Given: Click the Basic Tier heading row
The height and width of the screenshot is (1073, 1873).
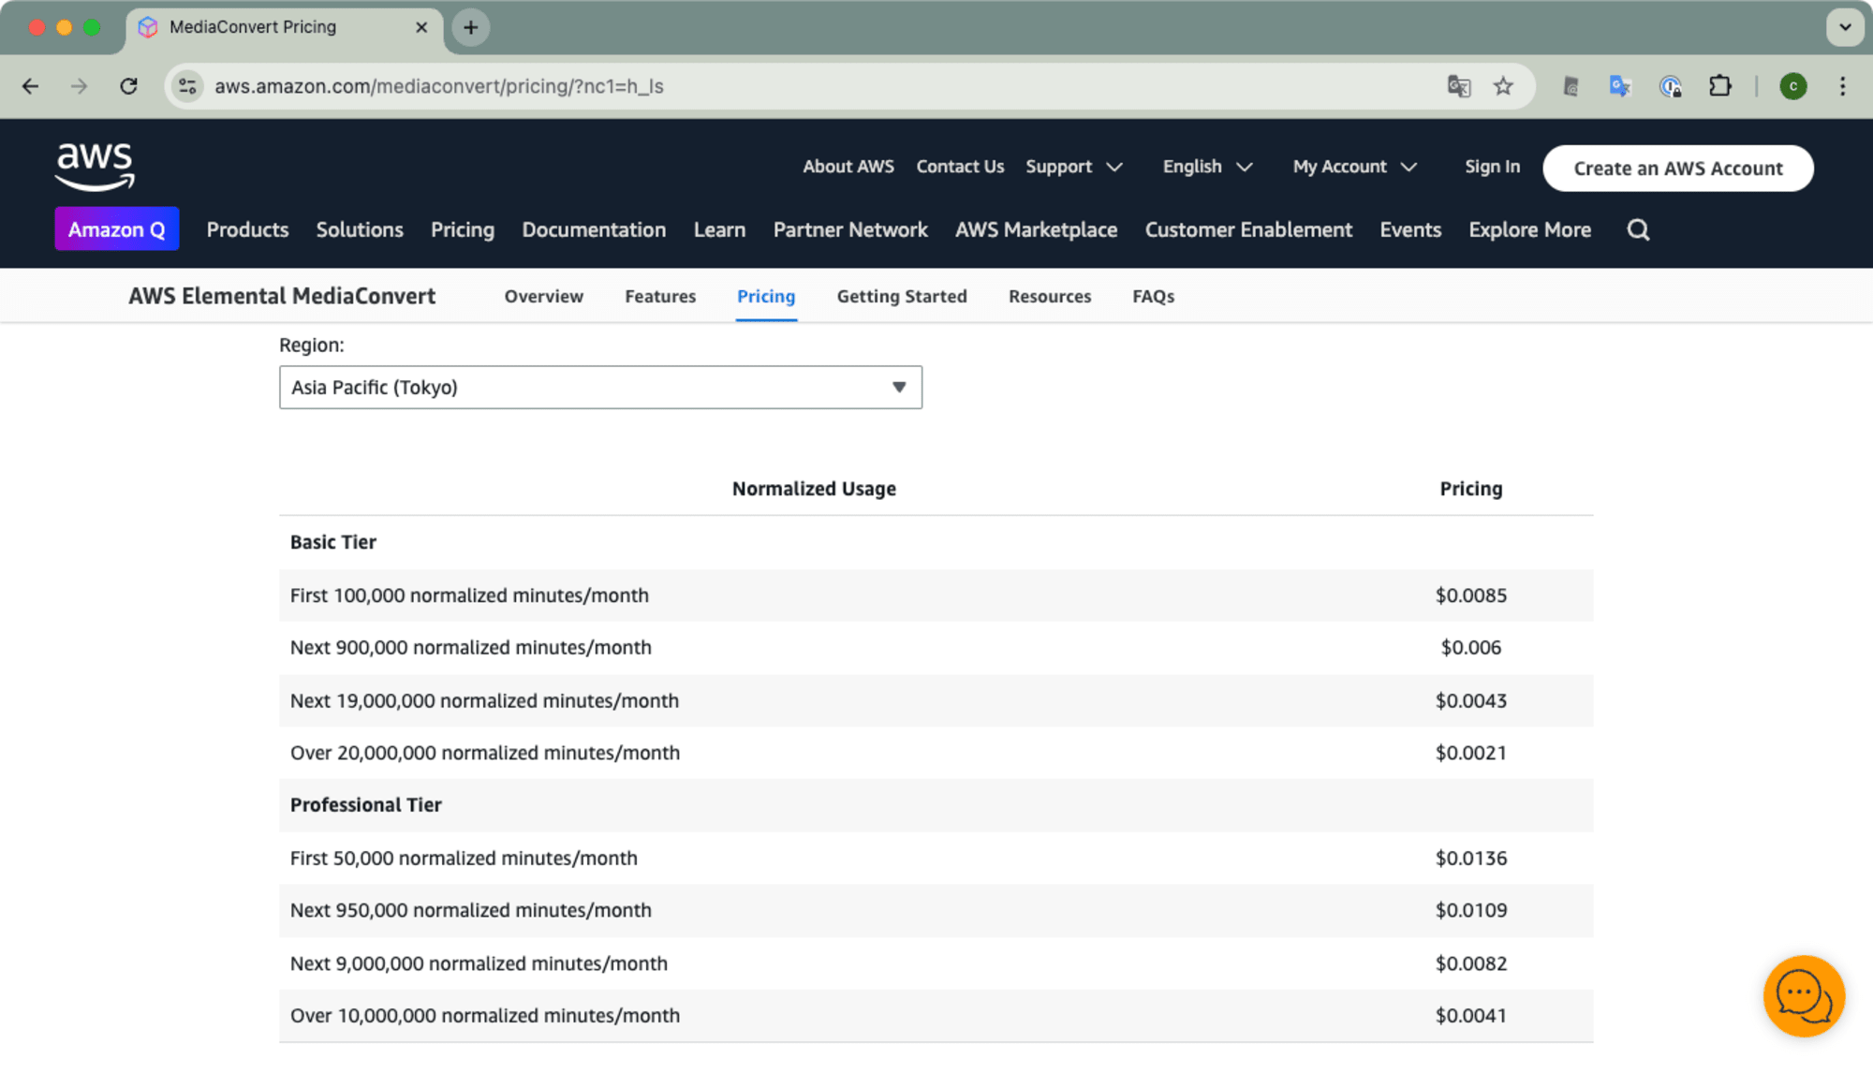Looking at the screenshot, I should [936, 543].
